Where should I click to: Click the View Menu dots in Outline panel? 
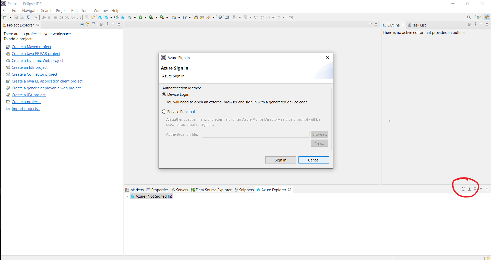coord(475,24)
